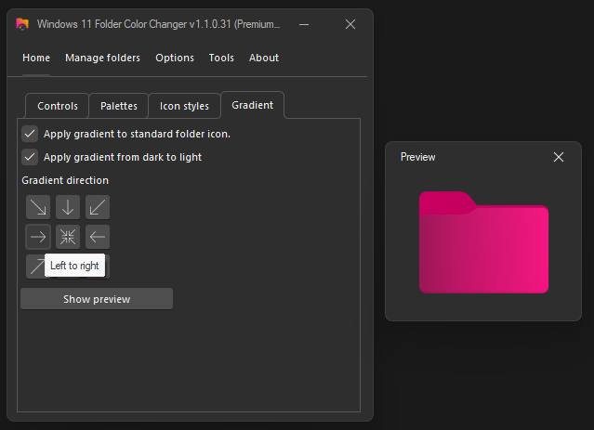Select the diagonal up-right gradient direction
Viewport: 594px width, 430px height.
pyautogui.click(x=35, y=267)
